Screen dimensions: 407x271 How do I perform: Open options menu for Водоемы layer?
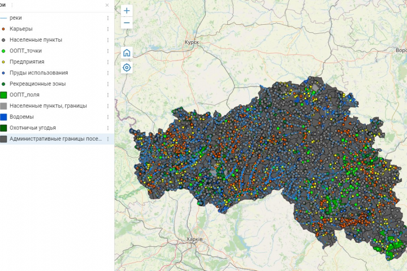(x=107, y=117)
